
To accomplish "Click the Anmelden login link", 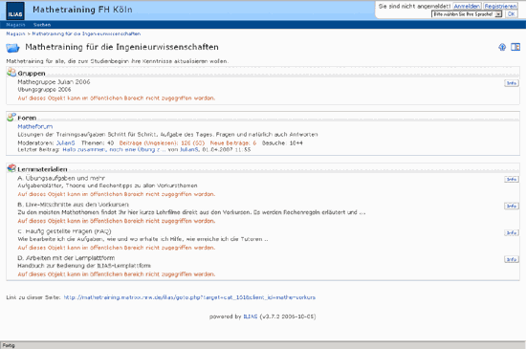I will (x=467, y=6).
